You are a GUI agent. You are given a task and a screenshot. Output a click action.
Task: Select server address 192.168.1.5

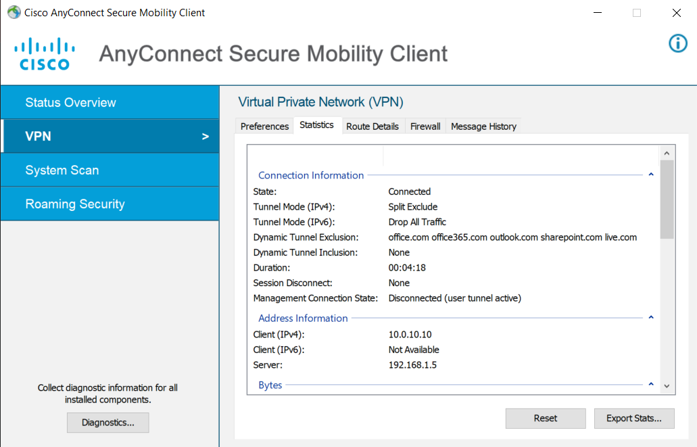412,365
